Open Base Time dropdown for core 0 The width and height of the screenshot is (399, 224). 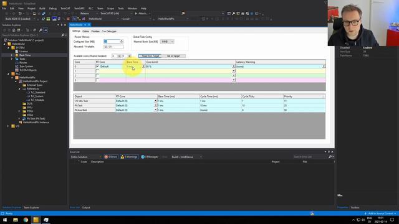tap(143, 67)
